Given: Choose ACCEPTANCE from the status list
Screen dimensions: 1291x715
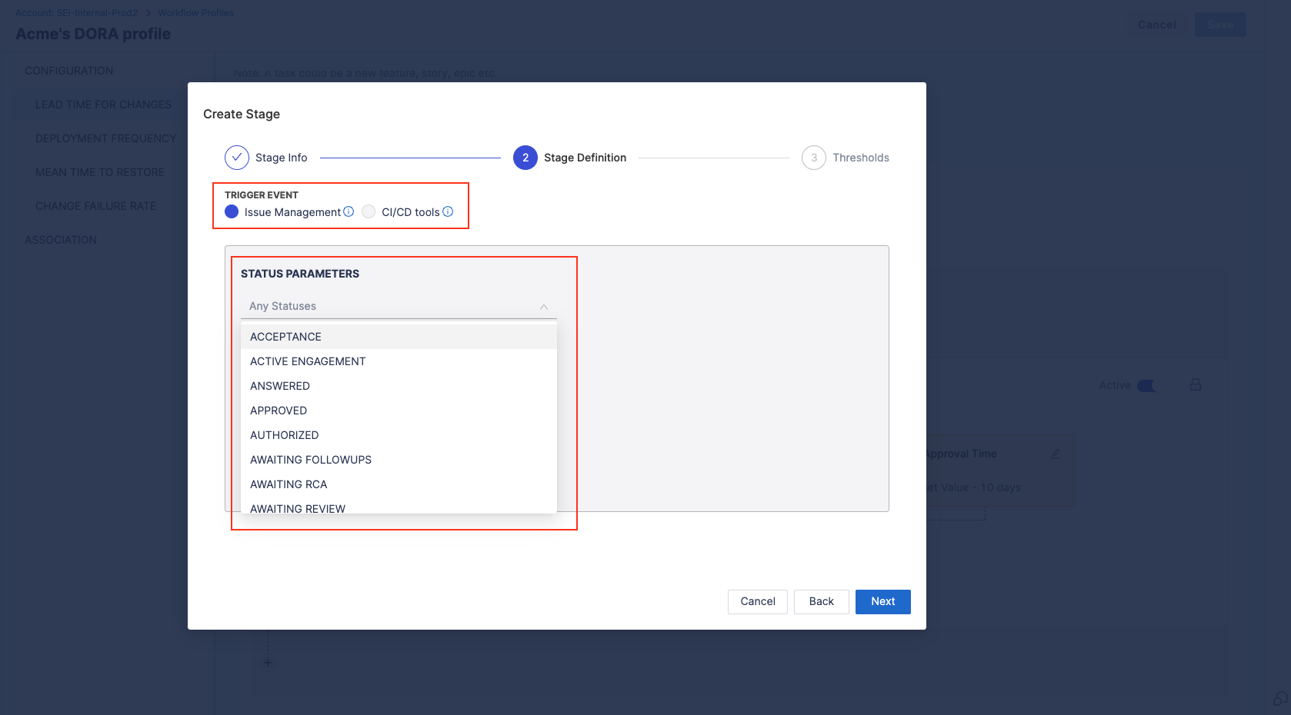Looking at the screenshot, I should pos(285,337).
